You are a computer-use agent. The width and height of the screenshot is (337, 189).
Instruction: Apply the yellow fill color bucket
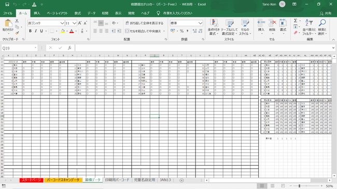coord(63,31)
